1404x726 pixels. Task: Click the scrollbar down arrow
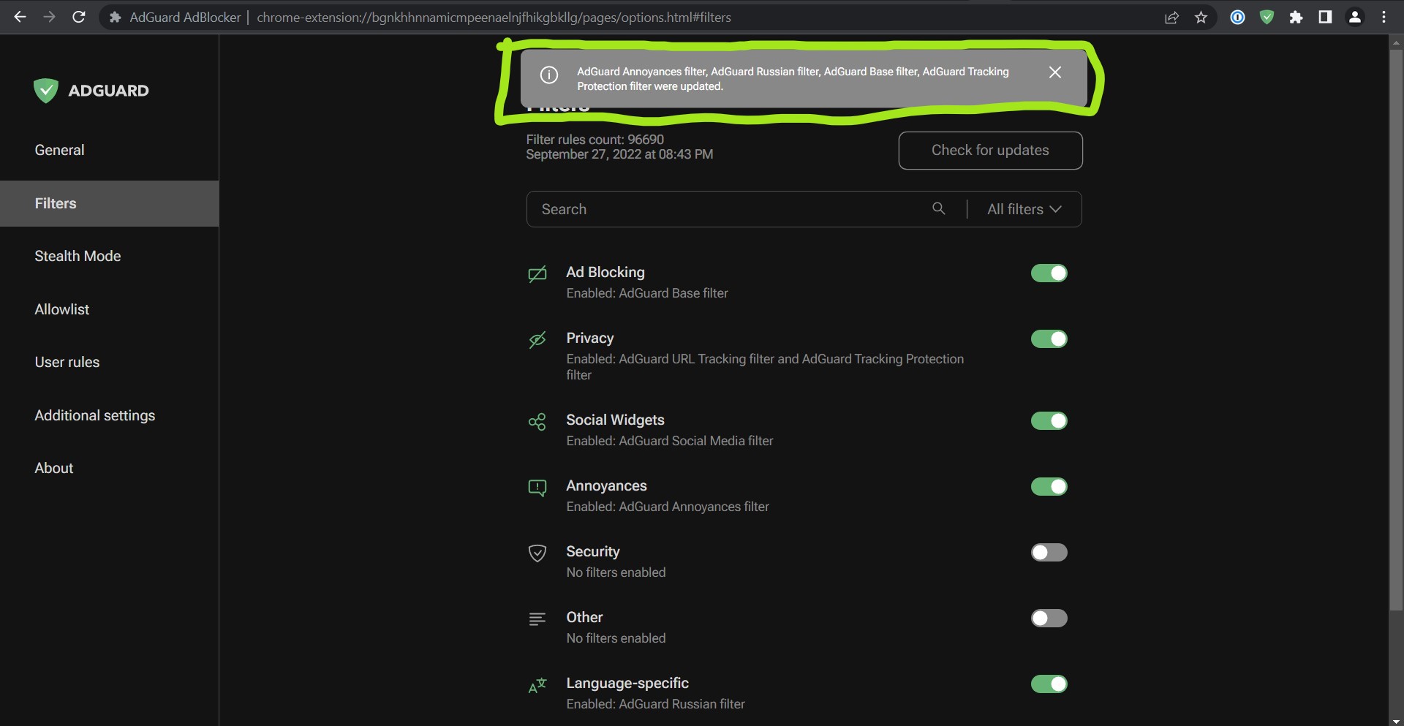[x=1396, y=720]
